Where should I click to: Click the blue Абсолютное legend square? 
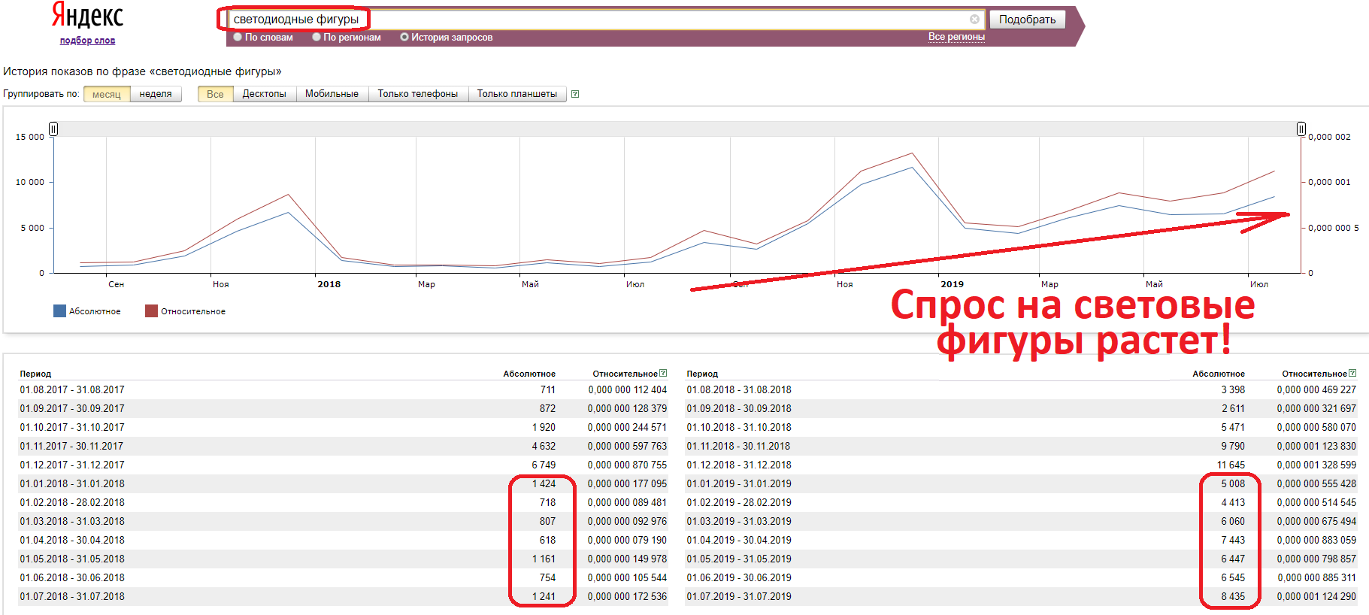click(59, 311)
